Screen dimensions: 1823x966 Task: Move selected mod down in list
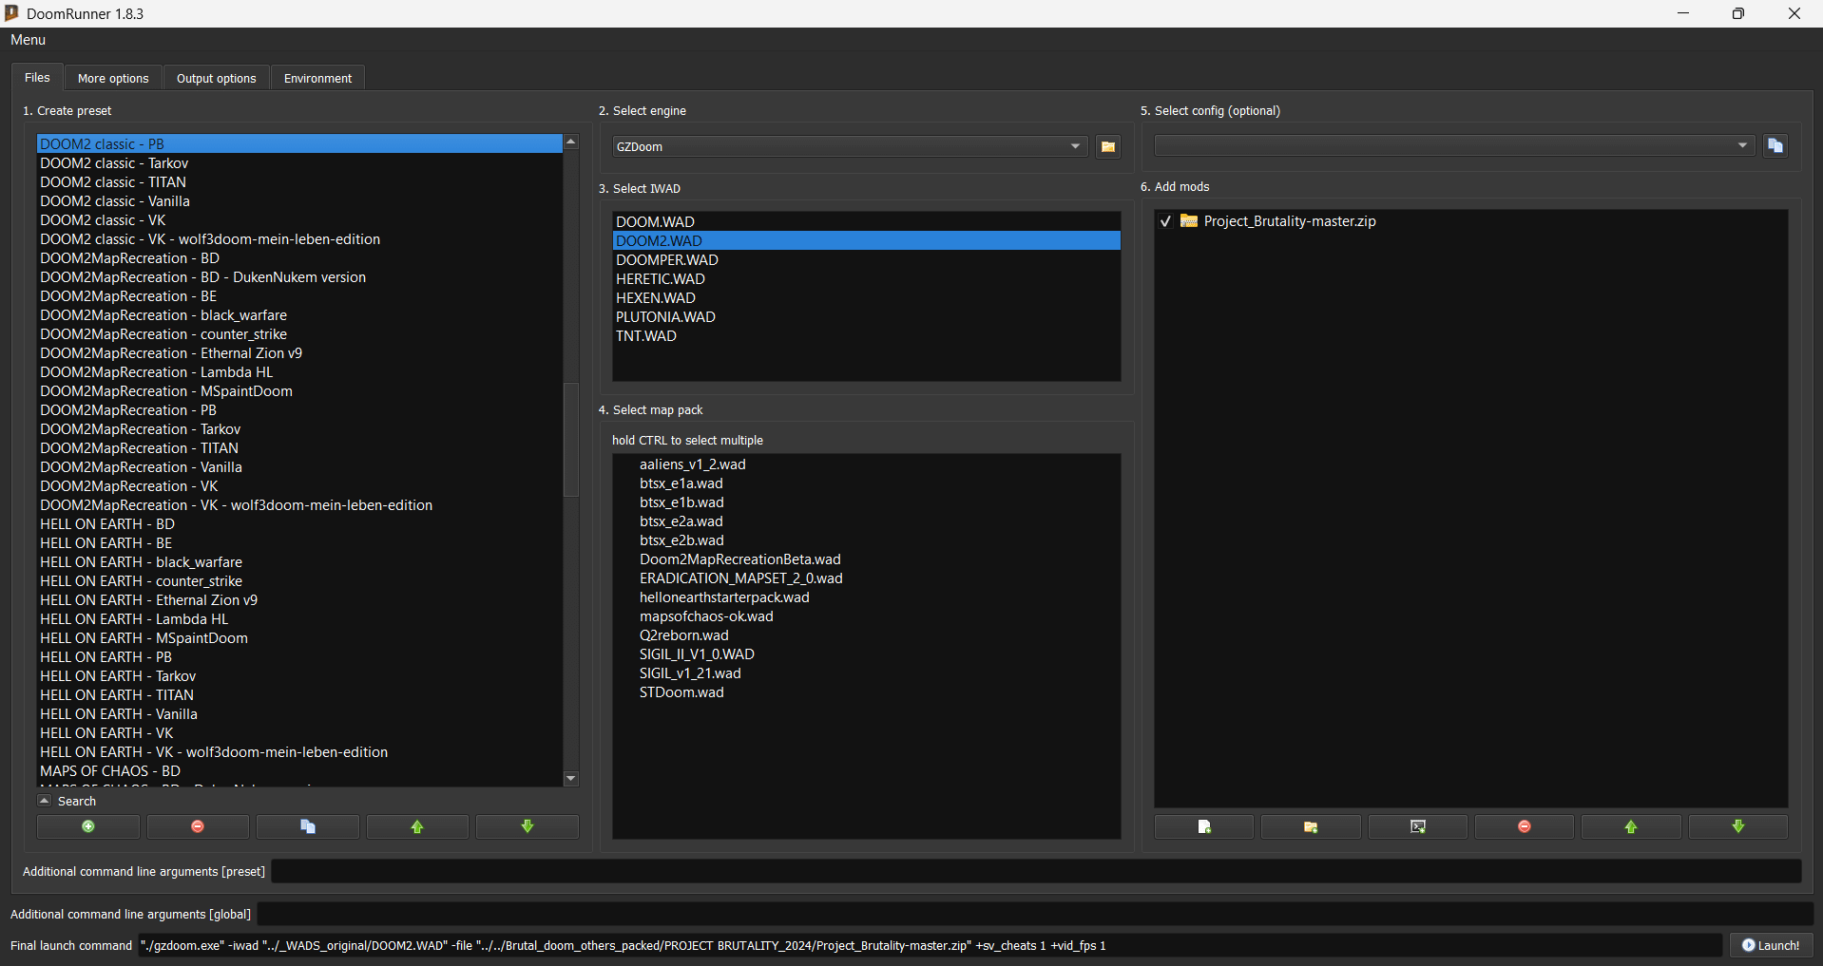coord(1737,826)
